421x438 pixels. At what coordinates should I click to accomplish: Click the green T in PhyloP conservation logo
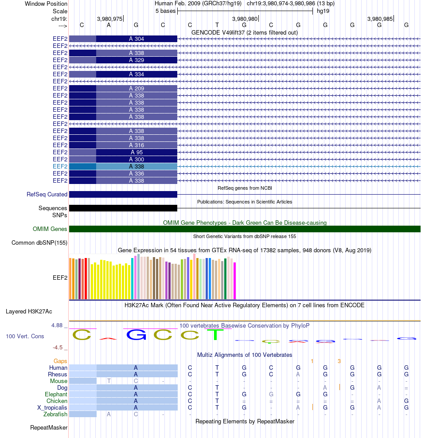(x=215, y=335)
